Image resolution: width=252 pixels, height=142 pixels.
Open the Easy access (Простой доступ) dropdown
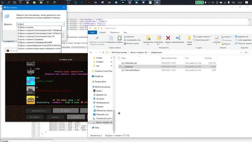[x=202, y=40]
